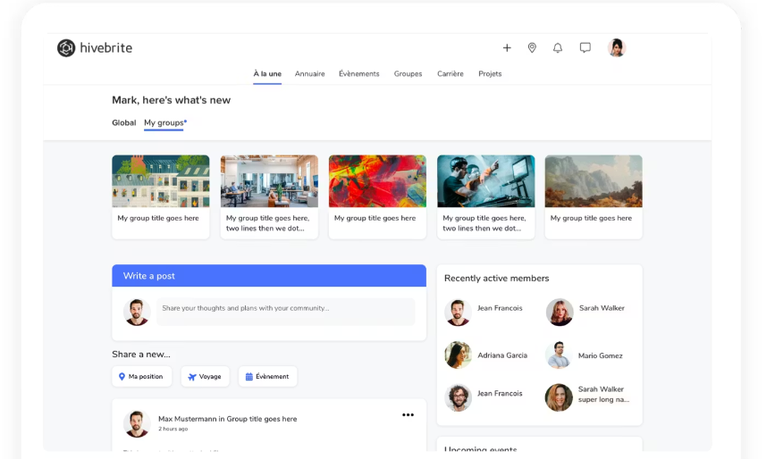The height and width of the screenshot is (459, 775).
Task: Click Sarah Walker's blonde avatar photo
Action: [x=559, y=312]
